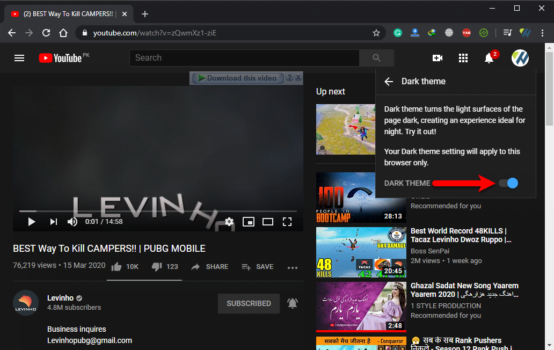Screen dimensions: 554x350
Task: Open the Grammarly extension icon
Action: pos(398,33)
